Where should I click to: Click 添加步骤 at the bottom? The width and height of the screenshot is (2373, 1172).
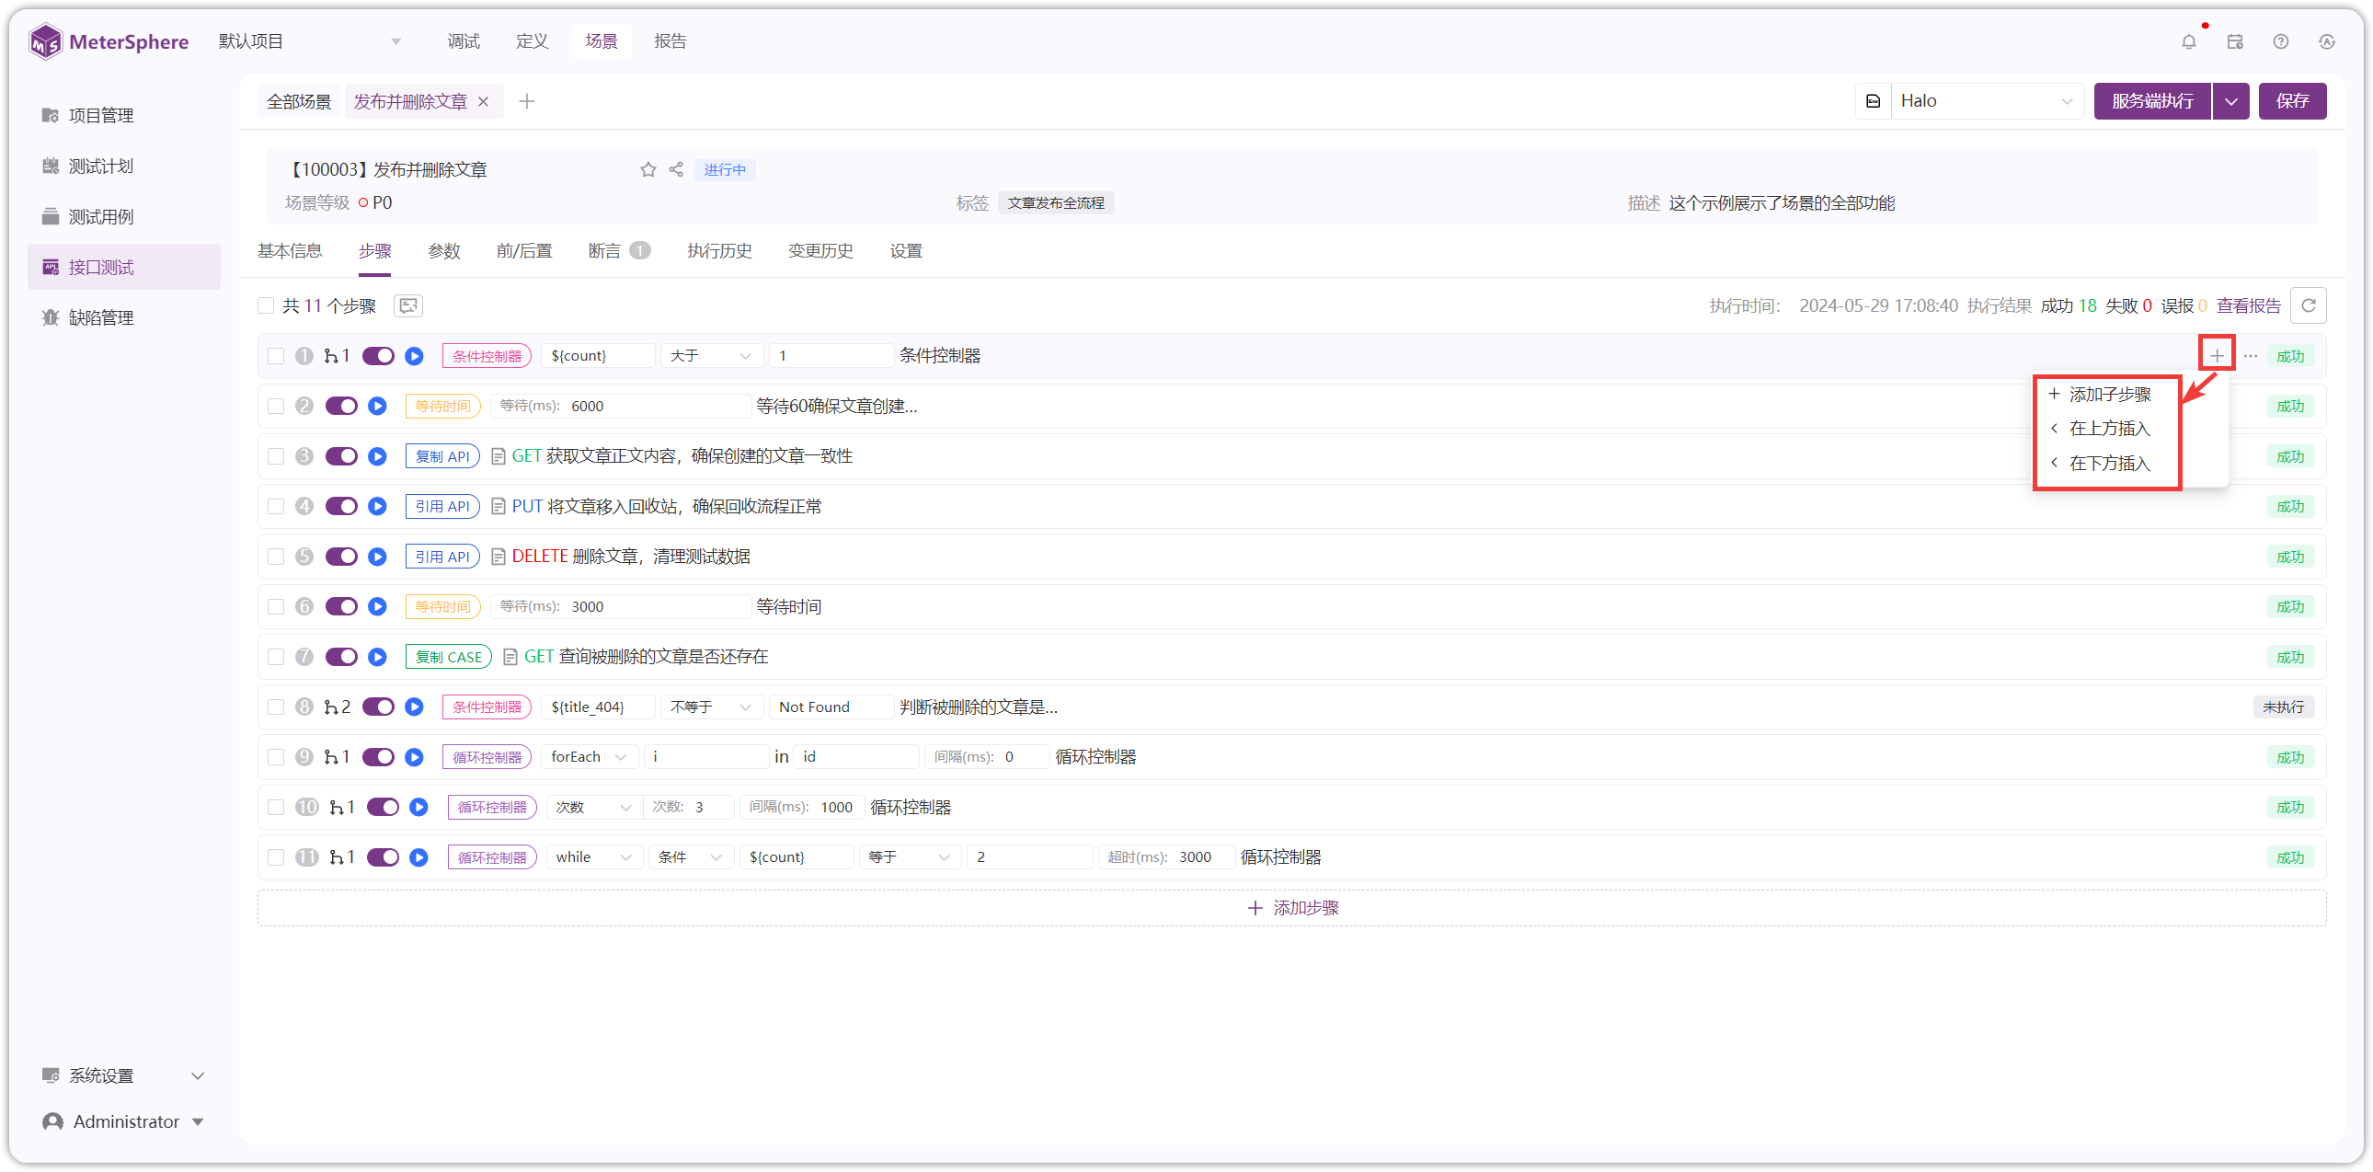pyautogui.click(x=1291, y=908)
